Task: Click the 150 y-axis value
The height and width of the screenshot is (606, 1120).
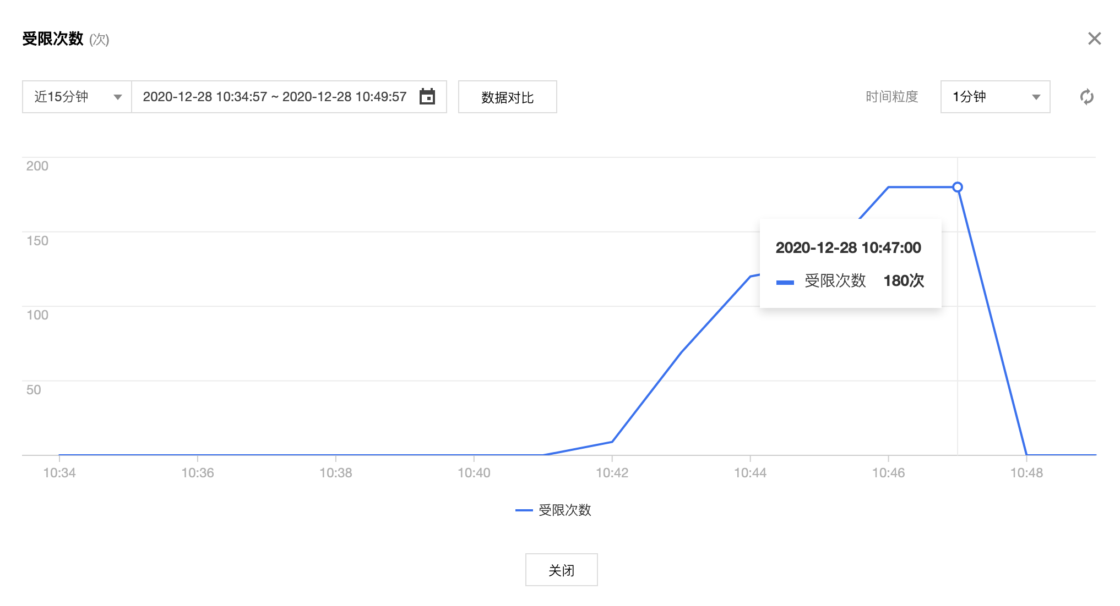Action: [37, 241]
